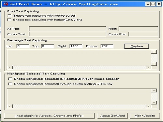Focus the Left coordinate field

(23, 46)
